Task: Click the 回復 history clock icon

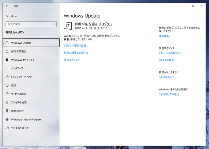Action: [7, 85]
